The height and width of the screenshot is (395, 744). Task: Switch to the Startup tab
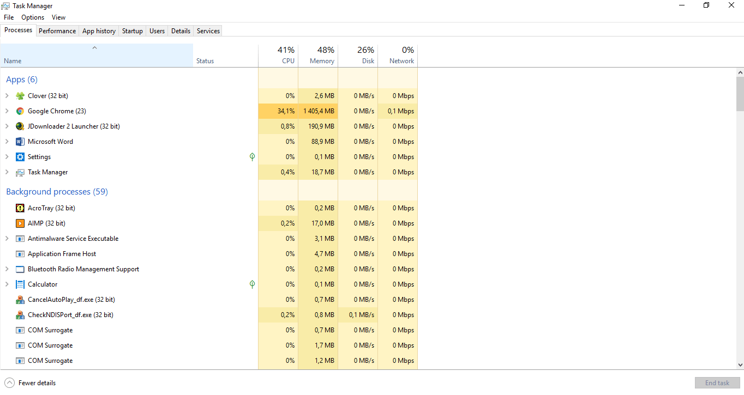(x=132, y=31)
